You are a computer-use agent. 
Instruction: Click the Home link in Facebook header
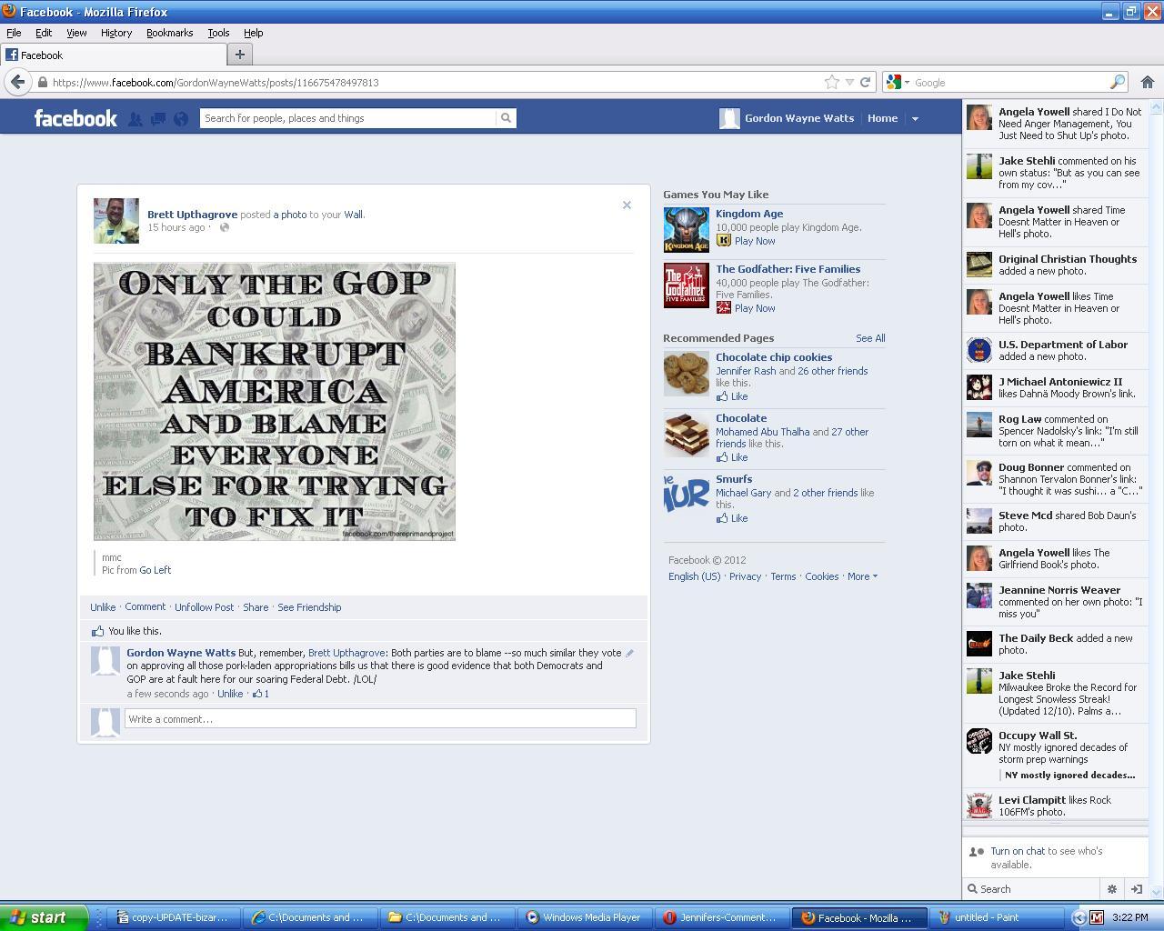pos(882,118)
